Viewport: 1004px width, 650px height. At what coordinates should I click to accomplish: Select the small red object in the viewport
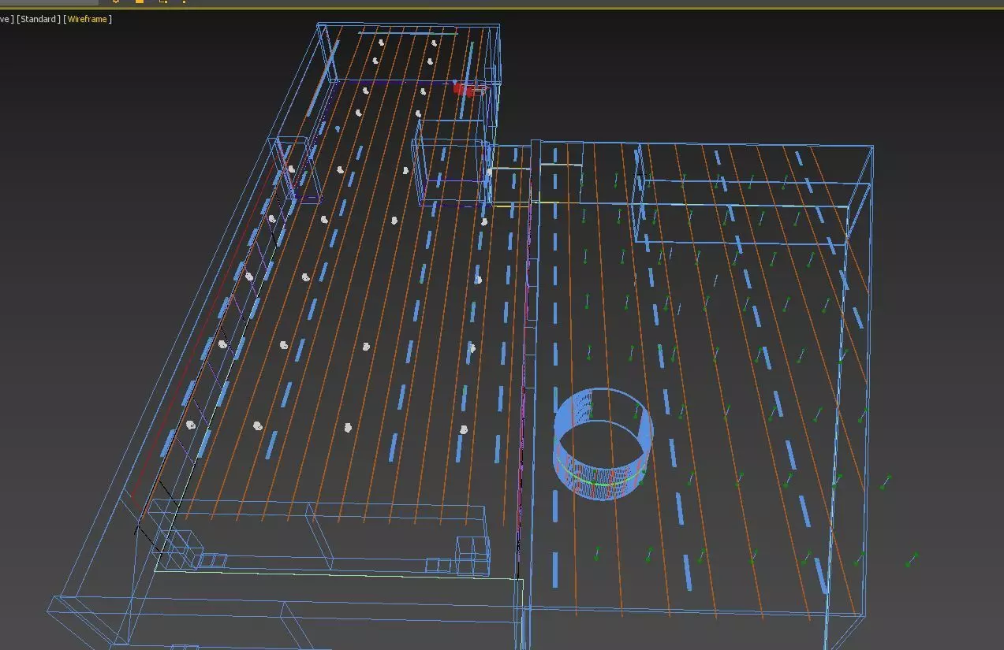[x=468, y=90]
